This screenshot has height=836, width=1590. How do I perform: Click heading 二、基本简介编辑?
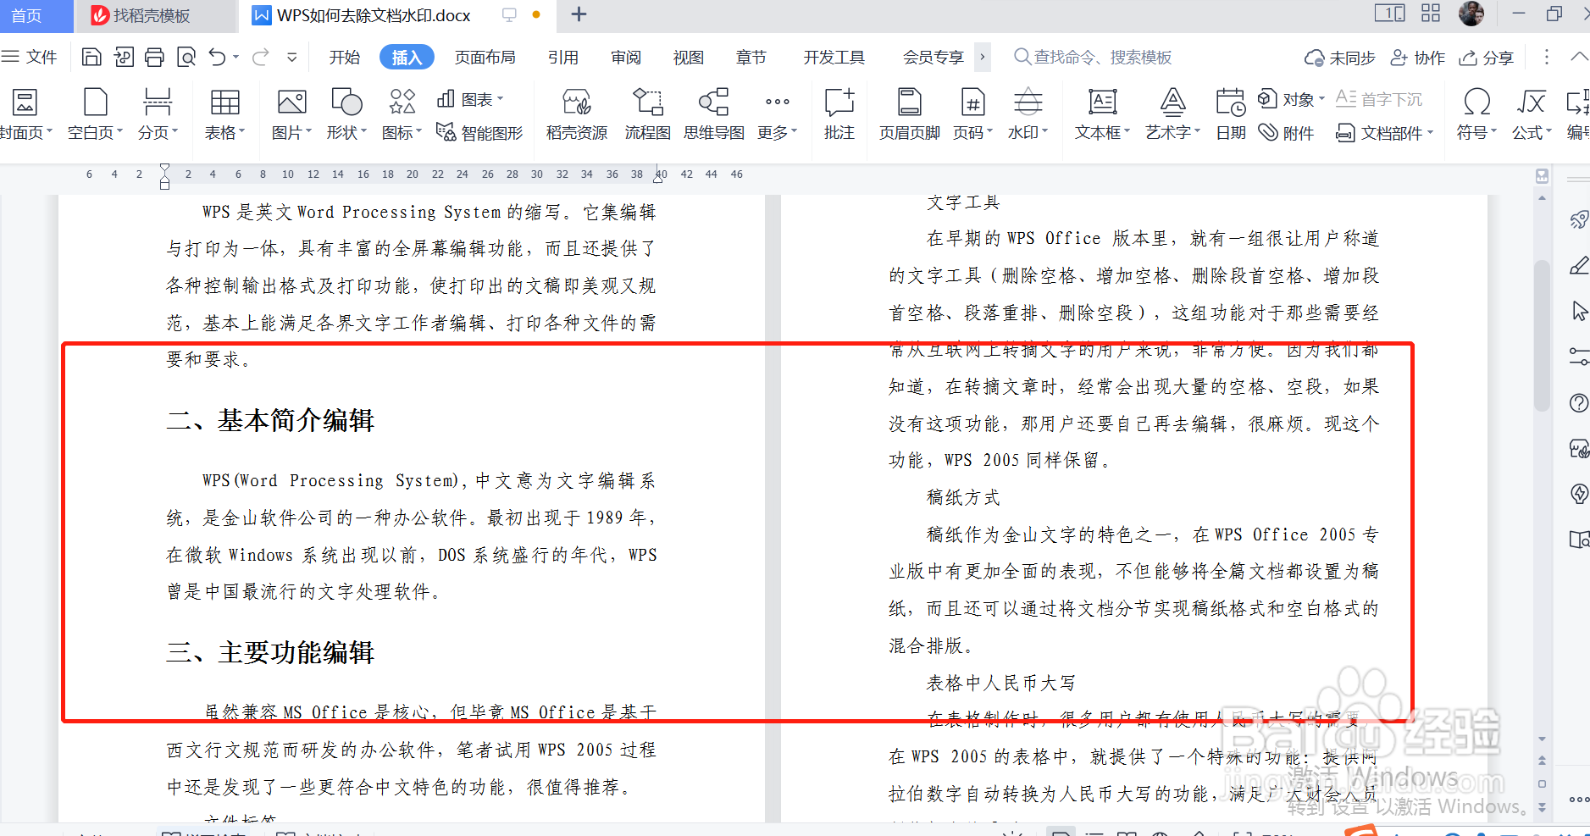click(270, 420)
